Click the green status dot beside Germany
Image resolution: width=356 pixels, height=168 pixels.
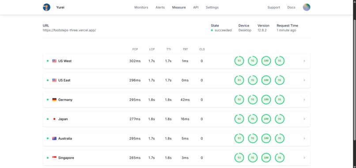click(48, 100)
